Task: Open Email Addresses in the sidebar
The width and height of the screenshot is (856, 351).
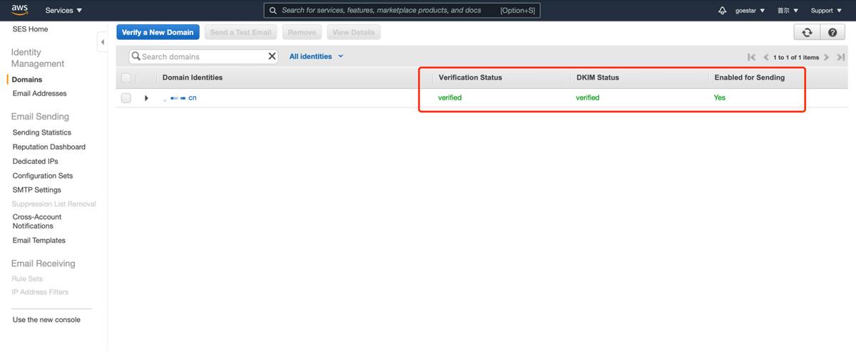Action: tap(39, 93)
